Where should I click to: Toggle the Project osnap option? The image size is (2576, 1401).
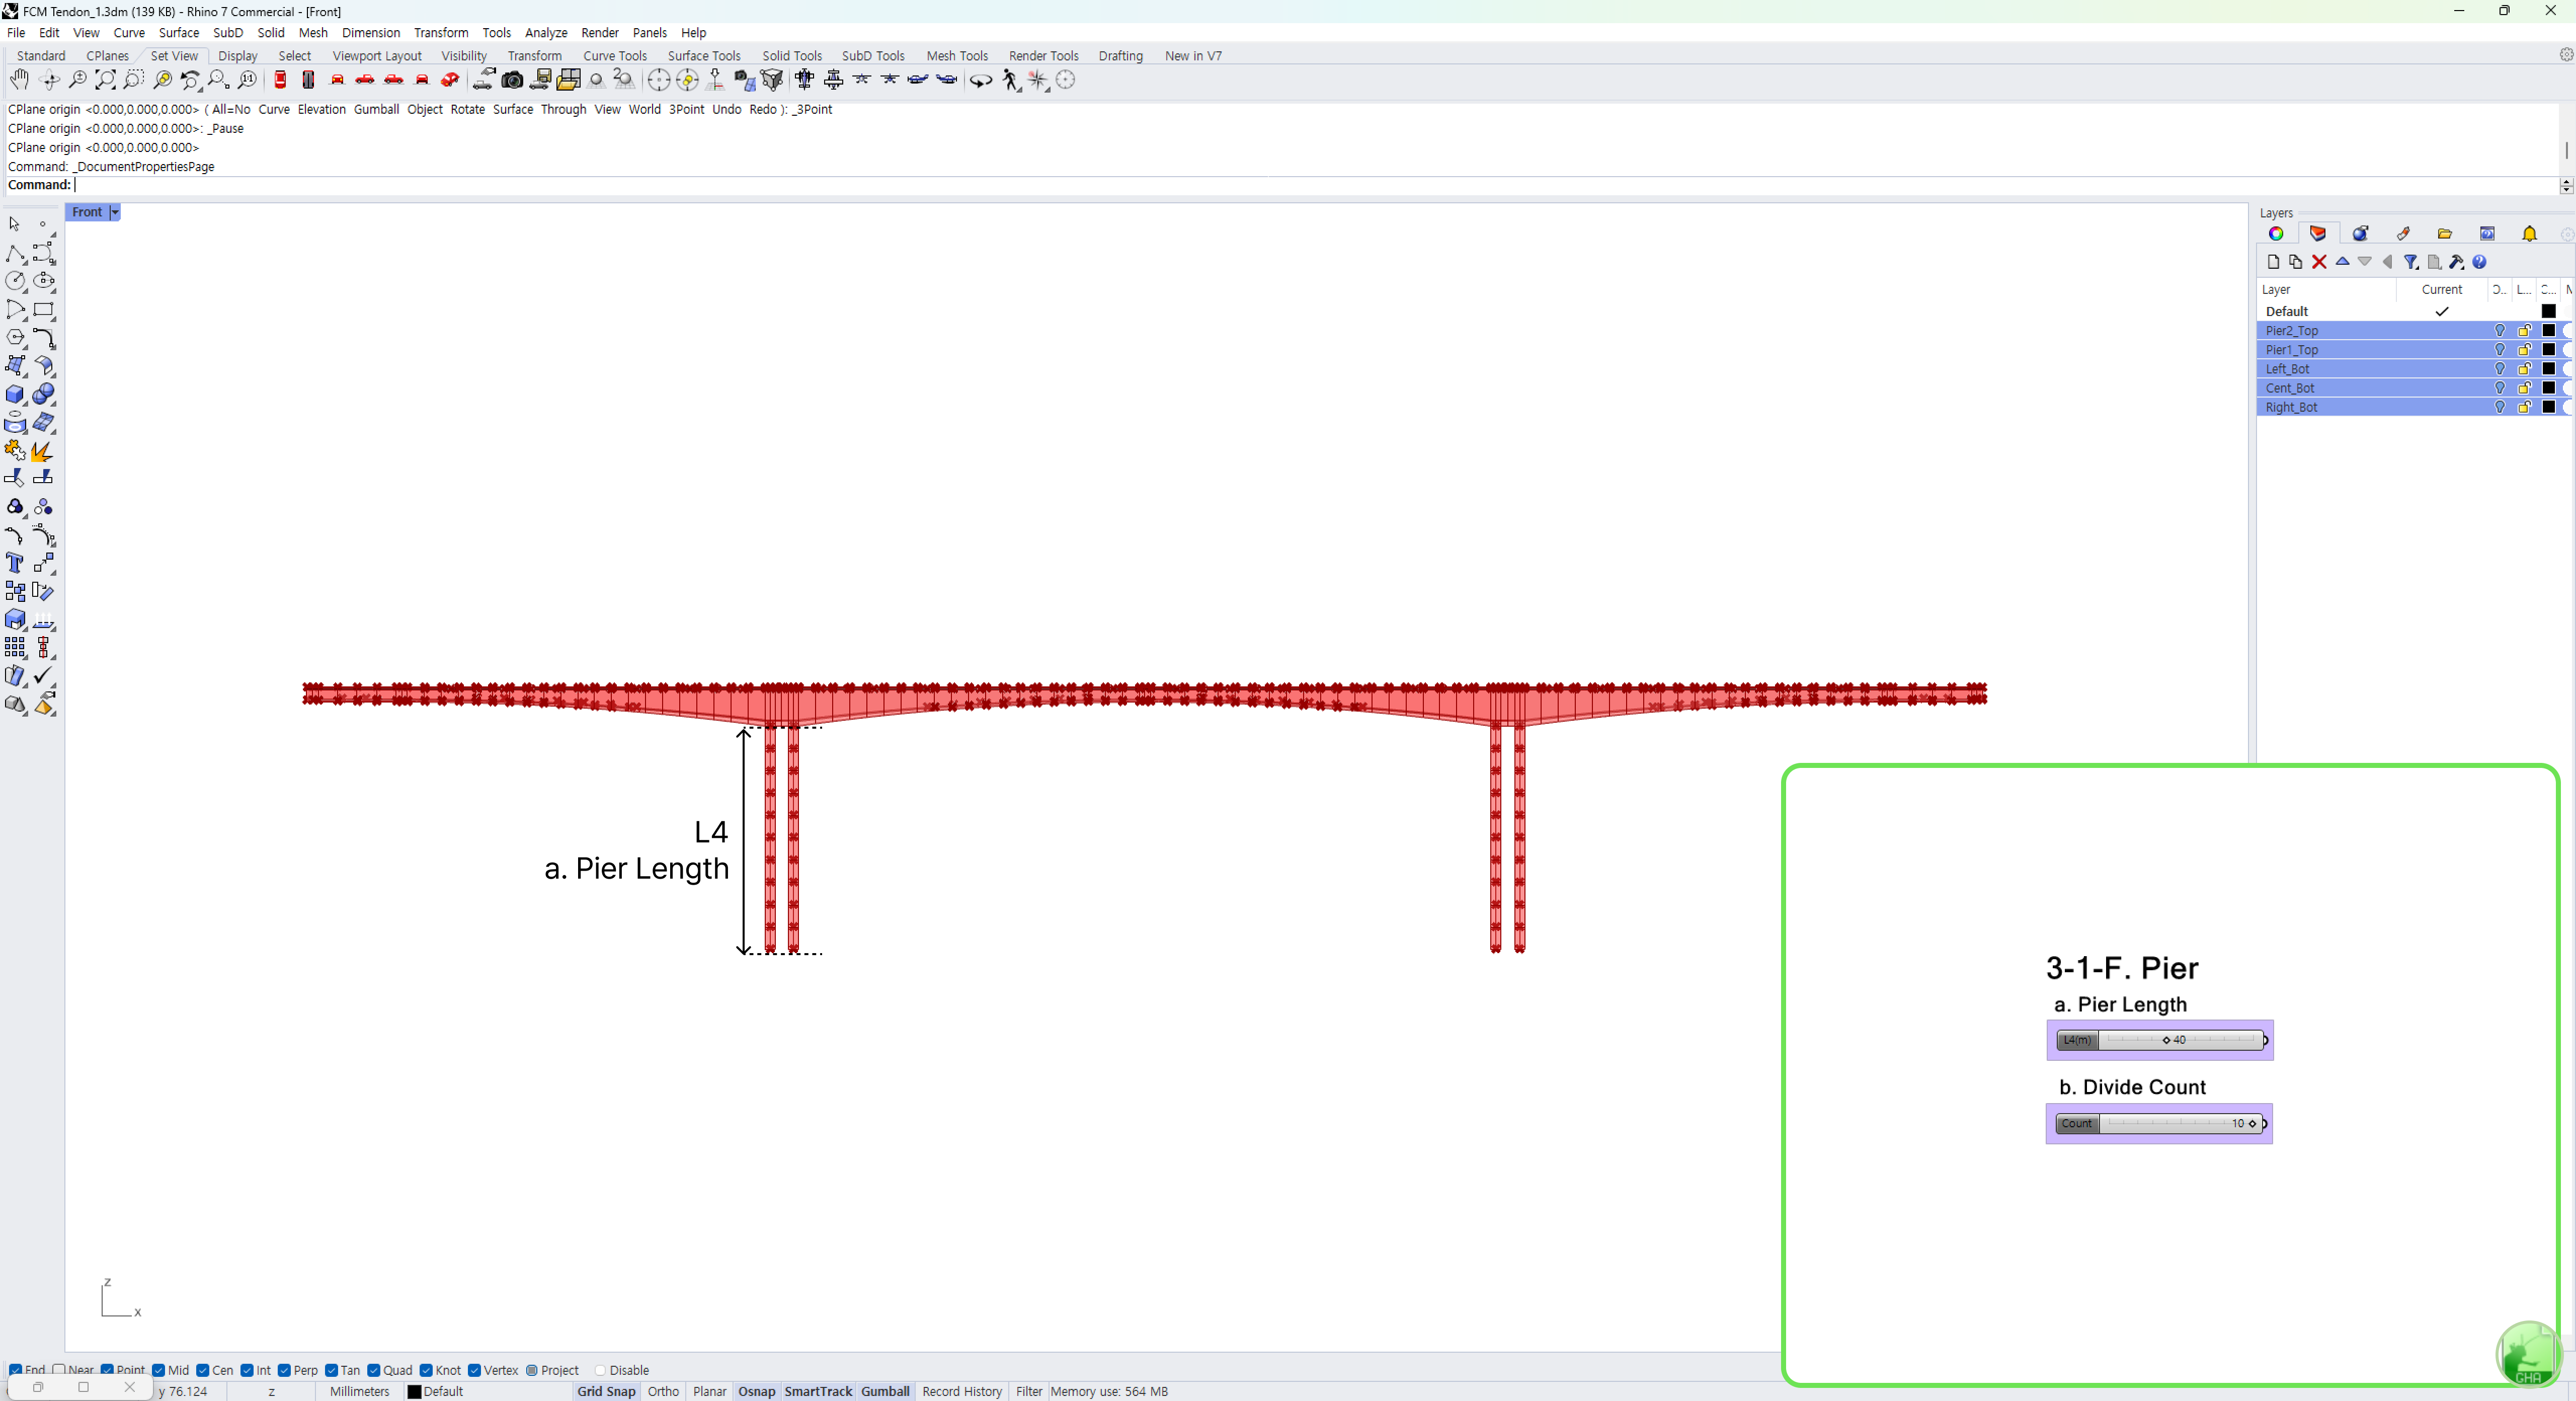tap(532, 1370)
